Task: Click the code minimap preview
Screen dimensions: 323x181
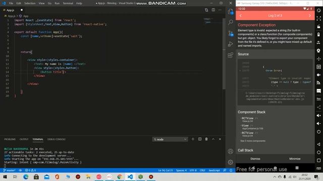Action: tap(207, 21)
